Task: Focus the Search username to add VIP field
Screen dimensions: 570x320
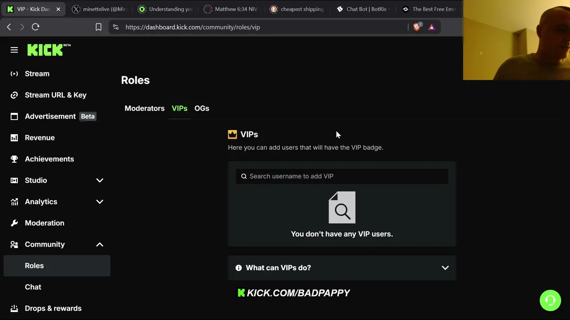Action: [x=342, y=176]
